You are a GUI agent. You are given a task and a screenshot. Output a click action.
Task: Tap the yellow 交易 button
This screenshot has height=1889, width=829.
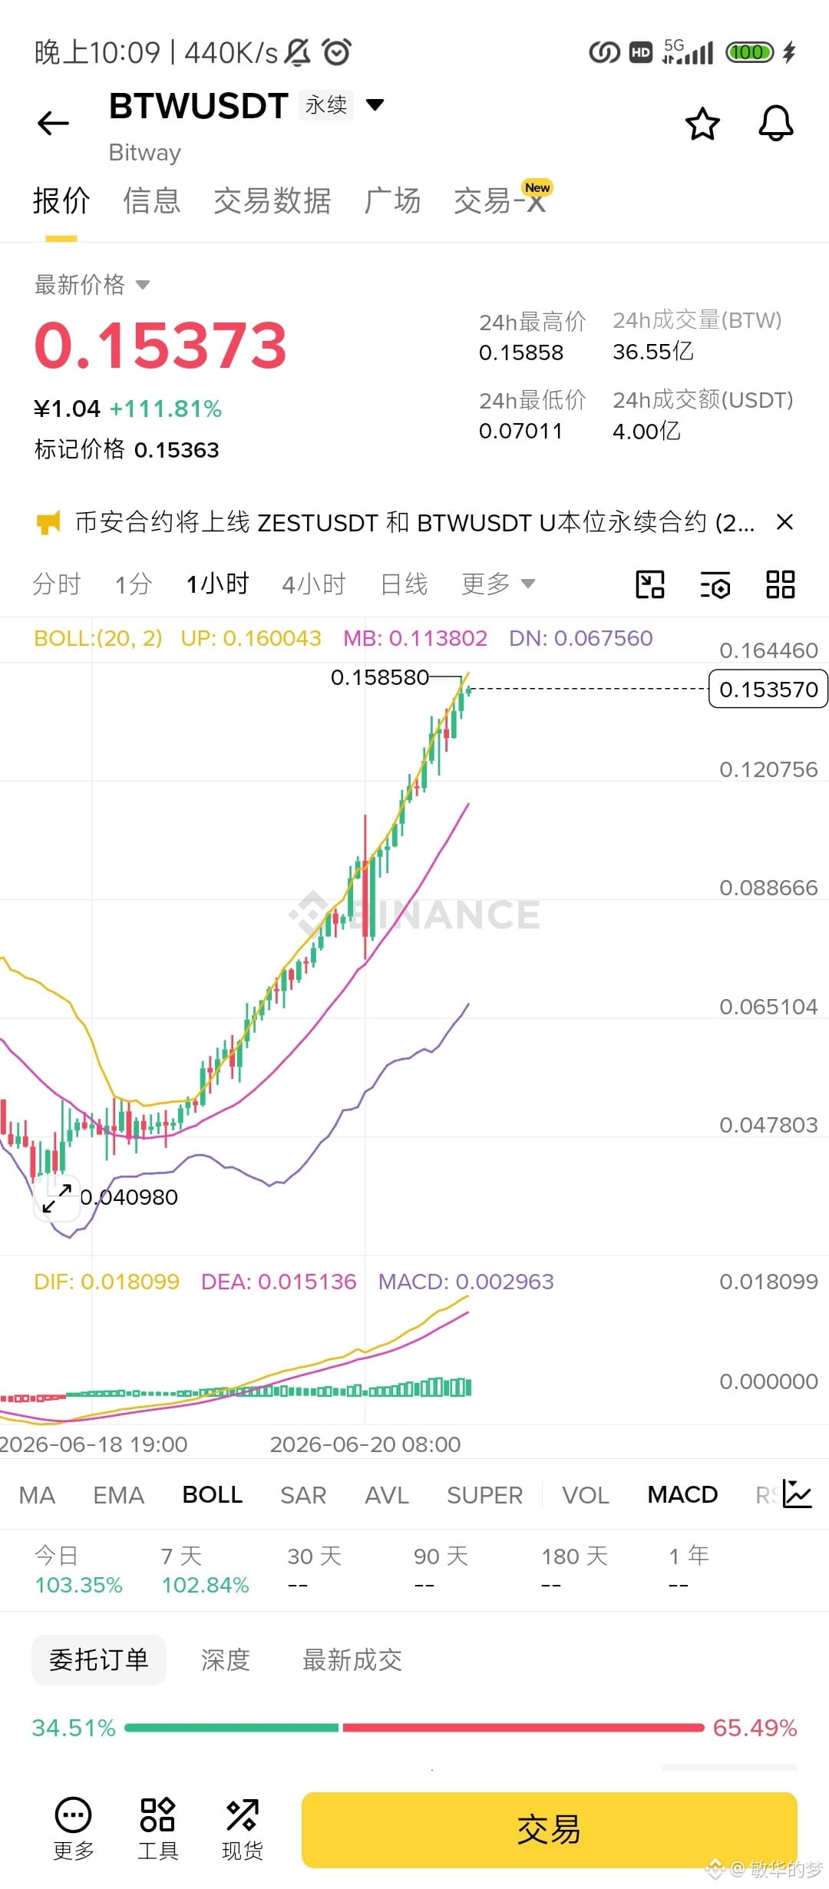(x=549, y=1830)
